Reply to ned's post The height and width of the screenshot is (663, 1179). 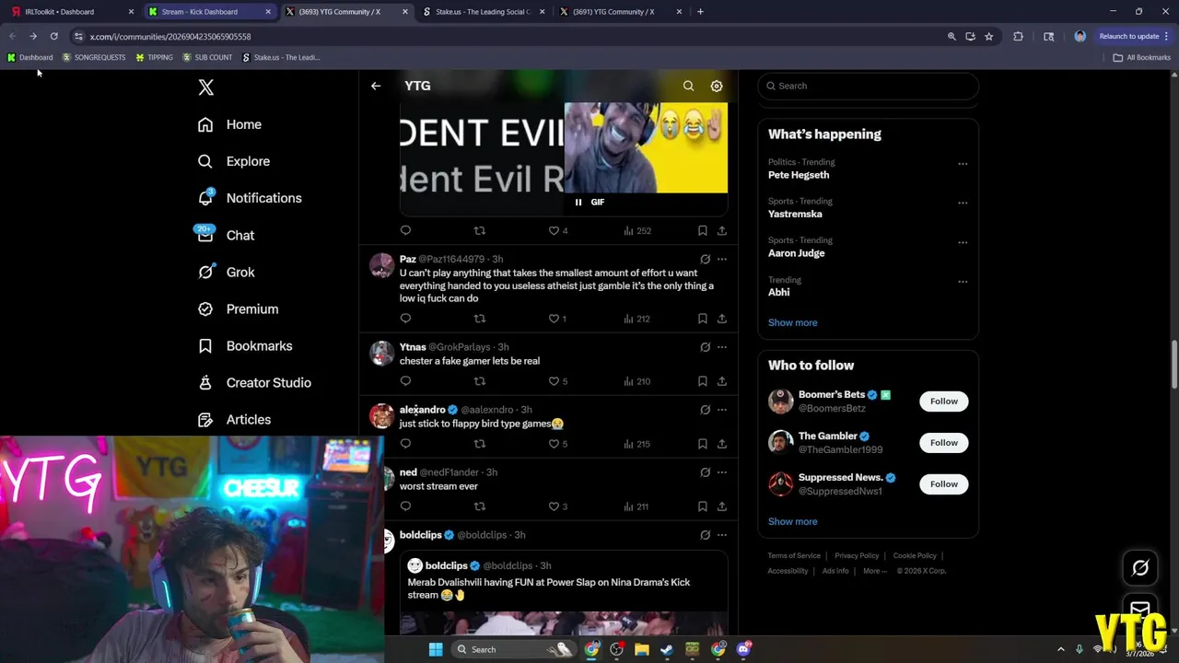point(405,506)
